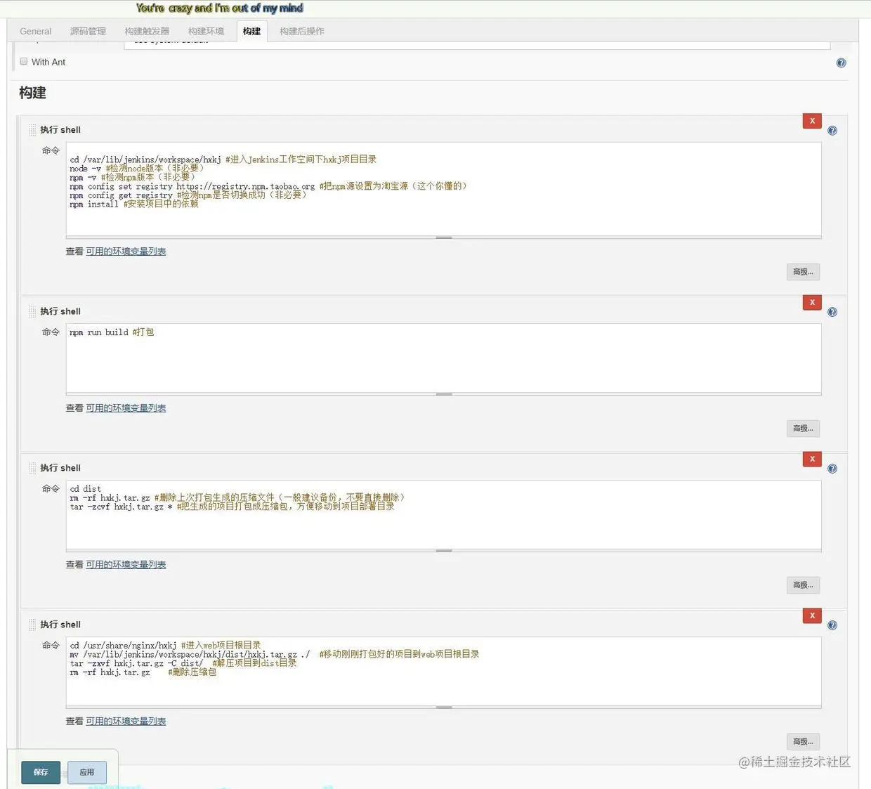Screen dimensions: 871x789
Task: Click the resize grip under cd dist textarea
Action: point(444,551)
